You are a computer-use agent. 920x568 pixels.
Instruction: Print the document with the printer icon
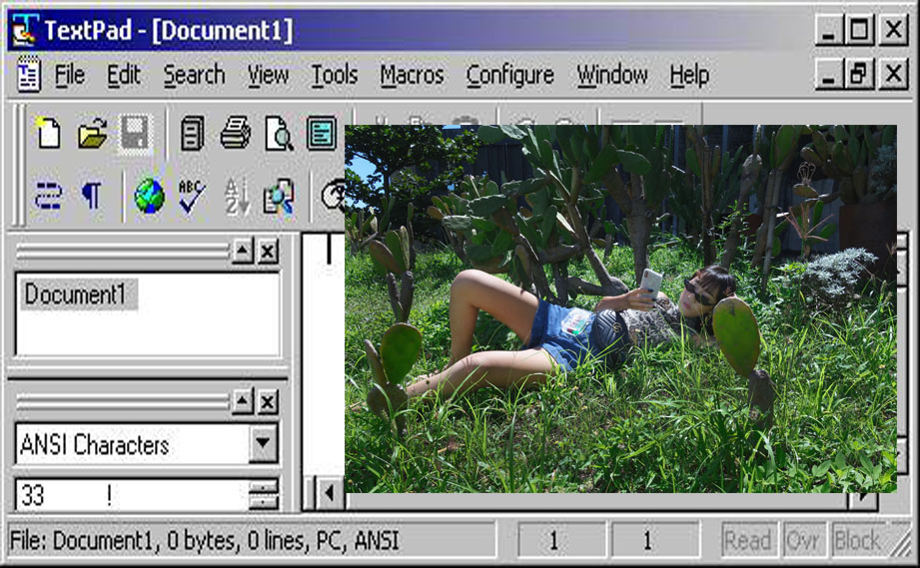point(236,133)
